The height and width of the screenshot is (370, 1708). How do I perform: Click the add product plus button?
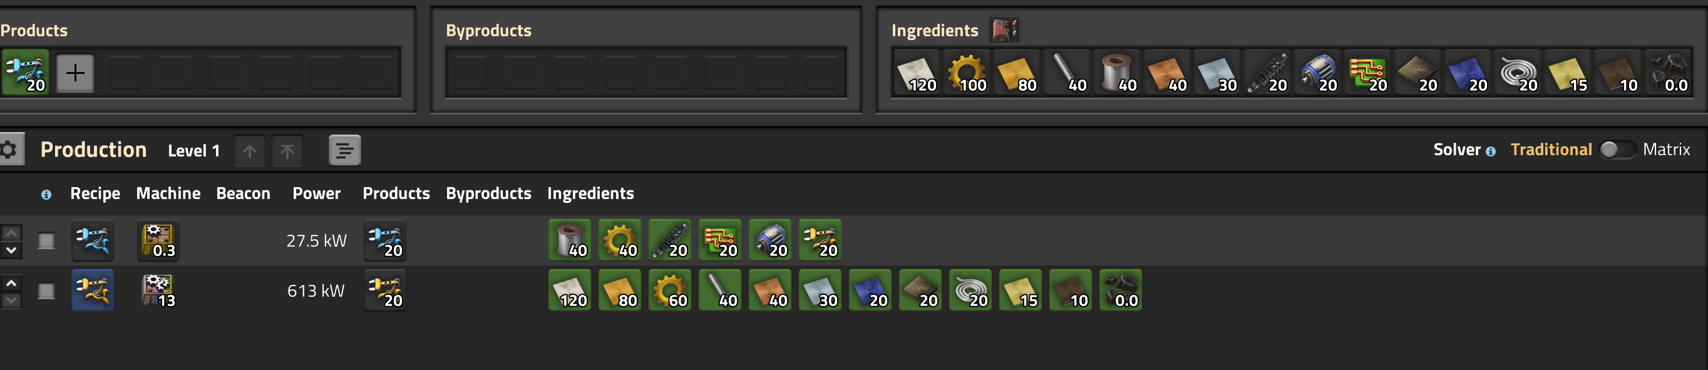click(75, 72)
